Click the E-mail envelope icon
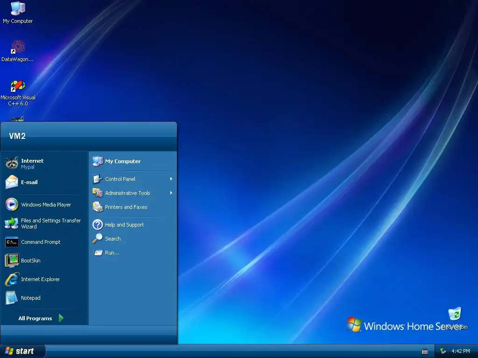Image resolution: width=478 pixels, height=358 pixels. tap(12, 182)
